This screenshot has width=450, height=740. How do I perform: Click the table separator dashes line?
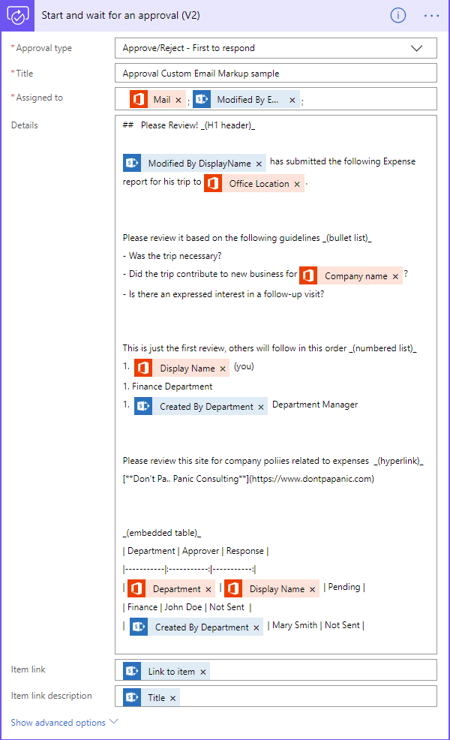(189, 570)
